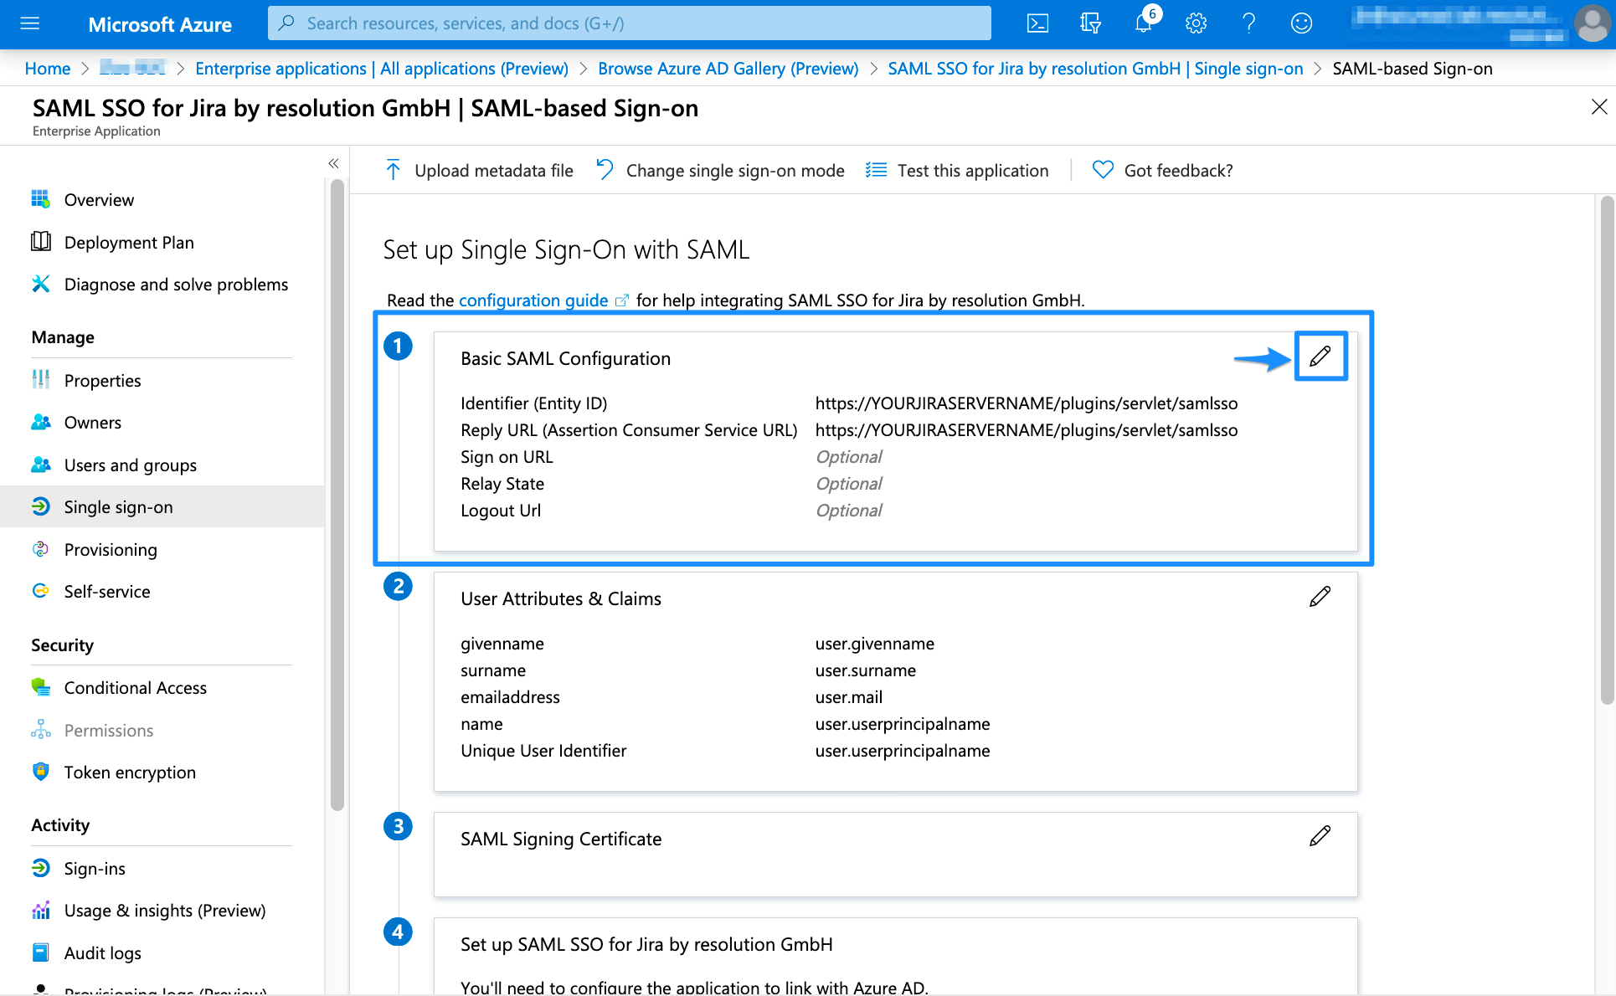This screenshot has height=996, width=1616.
Task: Open the Cloud Shell terminal
Action: point(1037,23)
